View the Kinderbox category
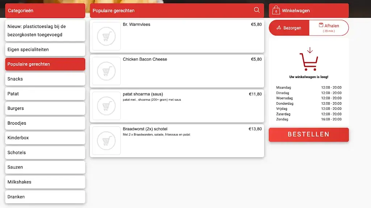 [45, 138]
